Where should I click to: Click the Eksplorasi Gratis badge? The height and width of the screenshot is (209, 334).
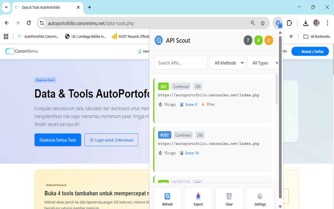point(45,80)
